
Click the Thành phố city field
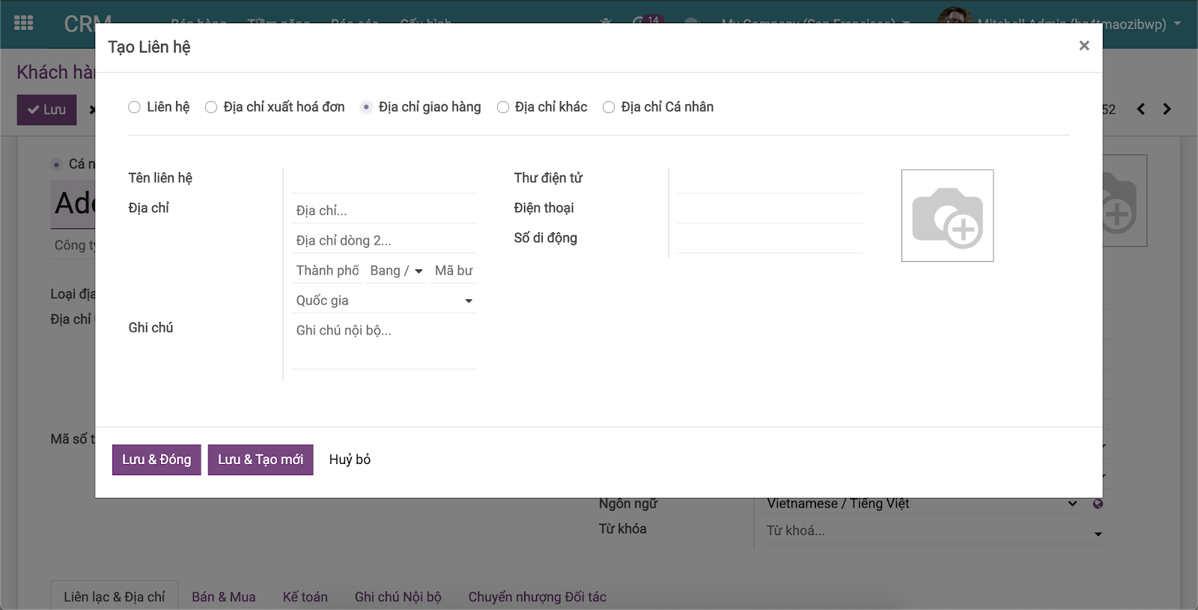[327, 271]
